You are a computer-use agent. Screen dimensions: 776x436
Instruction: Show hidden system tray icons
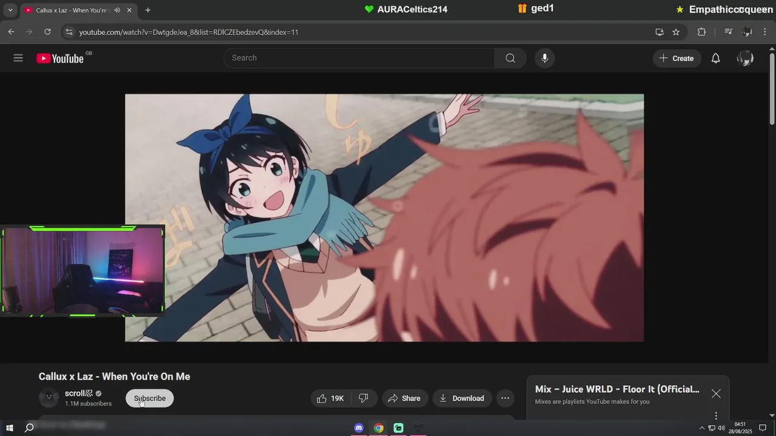[702, 428]
